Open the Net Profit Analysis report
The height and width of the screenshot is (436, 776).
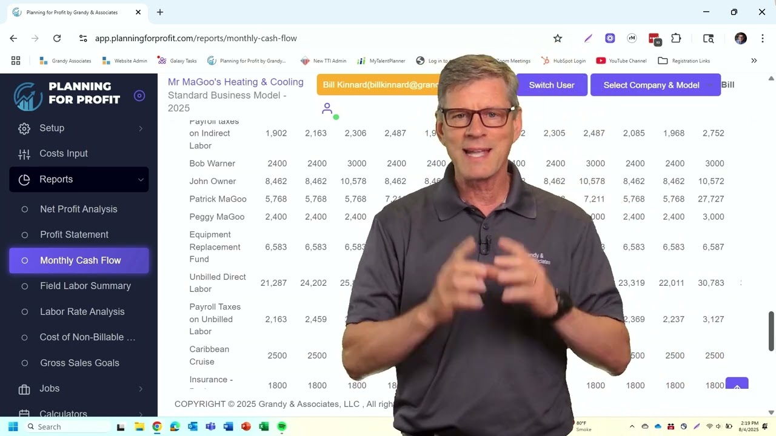[x=79, y=209]
